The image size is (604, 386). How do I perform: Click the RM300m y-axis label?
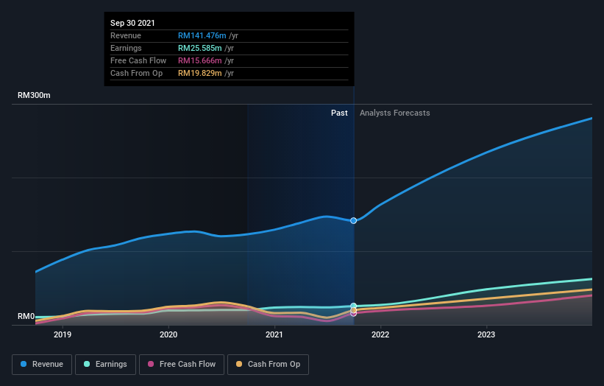pyautogui.click(x=34, y=95)
